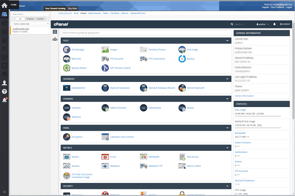Viewport: 295px width, 196px height.
Task: Collapse the Metrics section
Action: [x=227, y=148]
